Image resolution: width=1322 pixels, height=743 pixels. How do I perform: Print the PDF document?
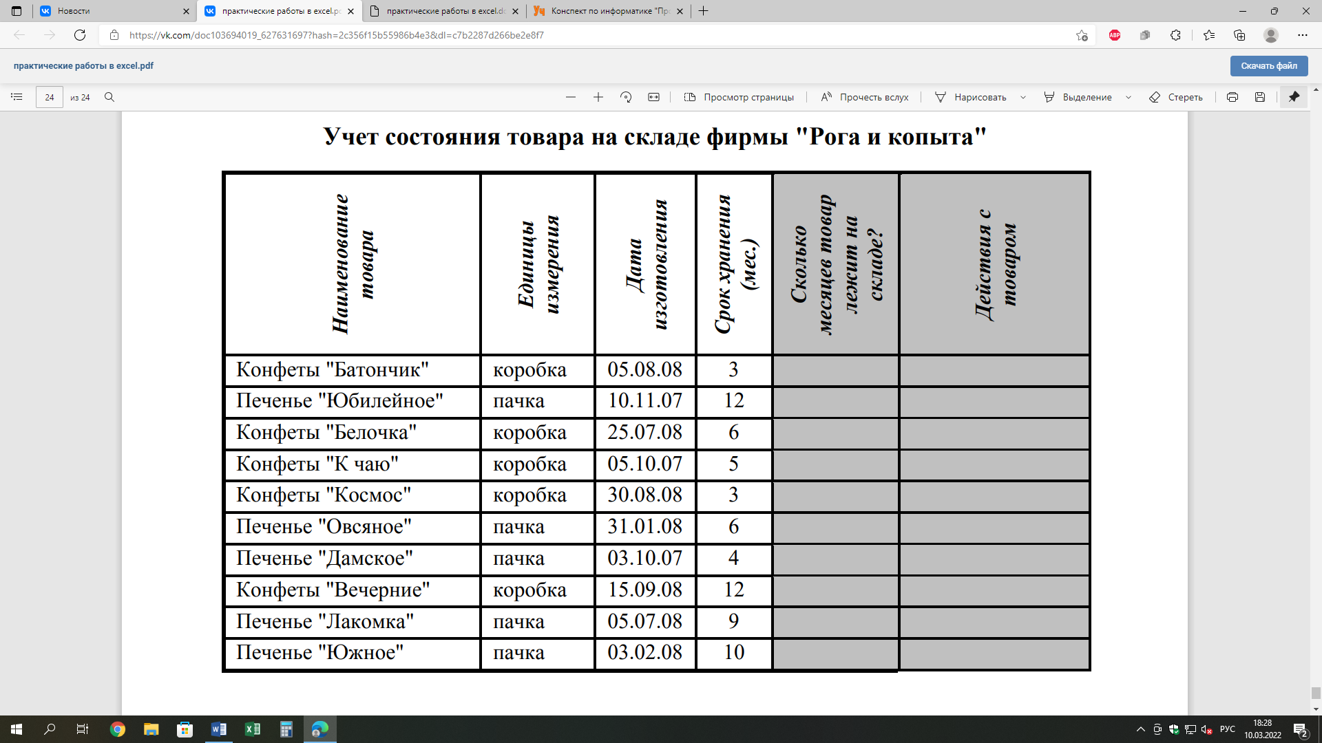[x=1232, y=97]
